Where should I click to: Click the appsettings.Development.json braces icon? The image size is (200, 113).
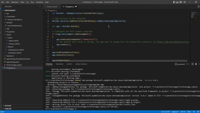5,59
